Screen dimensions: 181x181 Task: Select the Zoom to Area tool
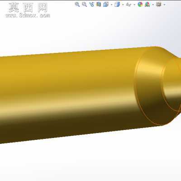[x=84, y=4]
